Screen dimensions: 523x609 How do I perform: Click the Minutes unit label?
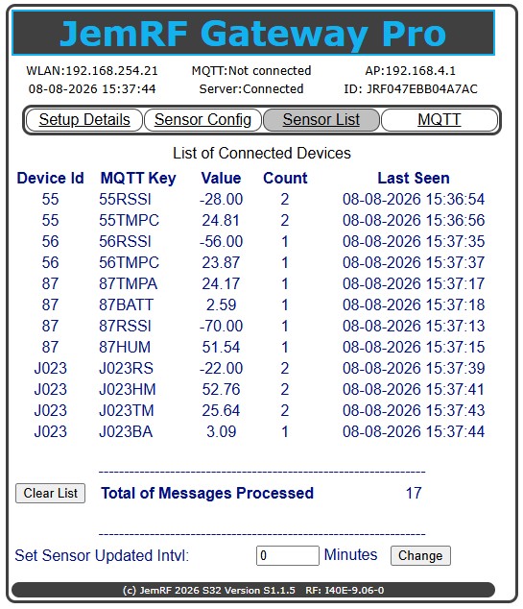(x=350, y=554)
